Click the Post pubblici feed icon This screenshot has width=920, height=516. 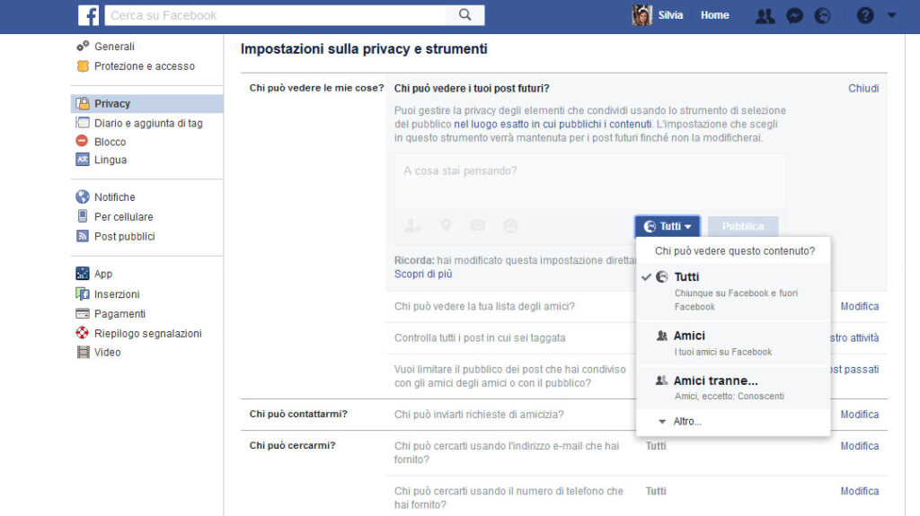(x=83, y=236)
